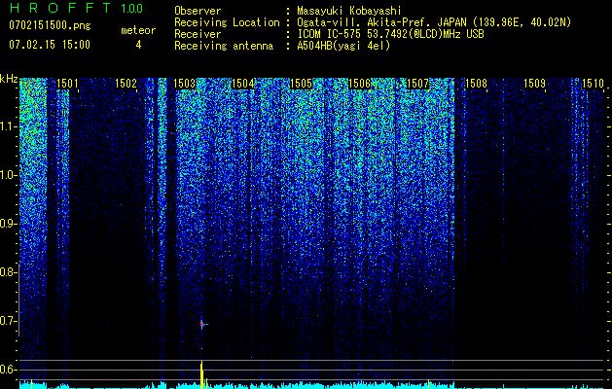Click the kHz axis unit label

point(9,79)
